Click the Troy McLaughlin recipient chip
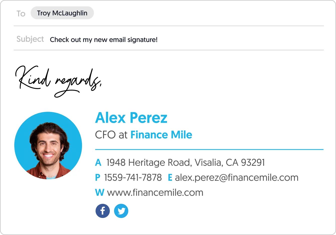The width and height of the screenshot is (336, 235). tap(62, 13)
